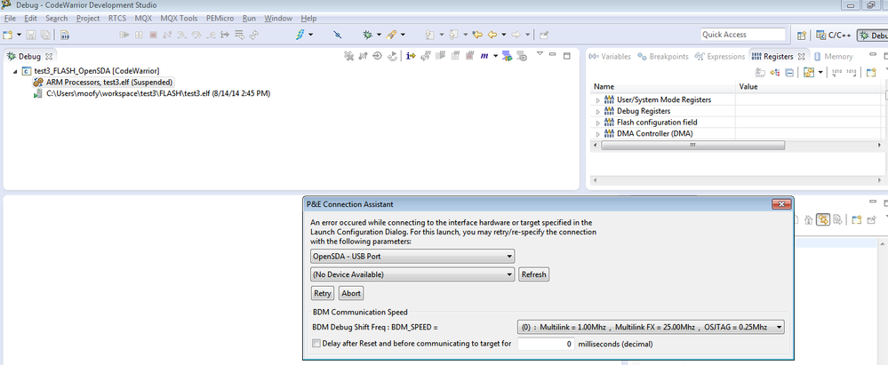Click the Quick Access search field
The height and width of the screenshot is (365, 888).
tap(743, 35)
